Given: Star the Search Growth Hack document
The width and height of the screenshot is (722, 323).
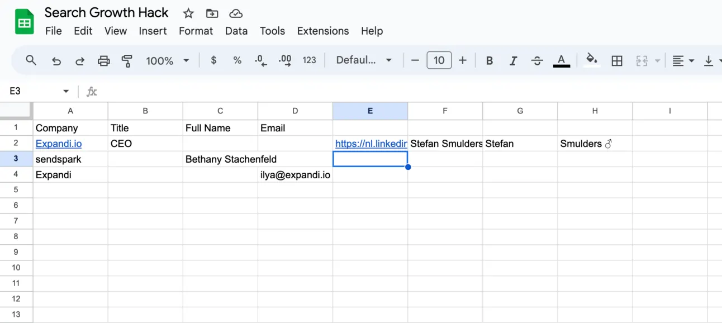Looking at the screenshot, I should click(188, 13).
